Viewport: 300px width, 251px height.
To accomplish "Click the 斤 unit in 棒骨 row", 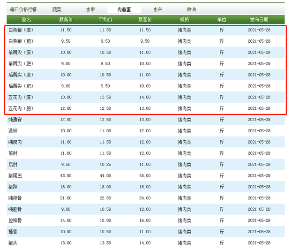I will point(222,232).
